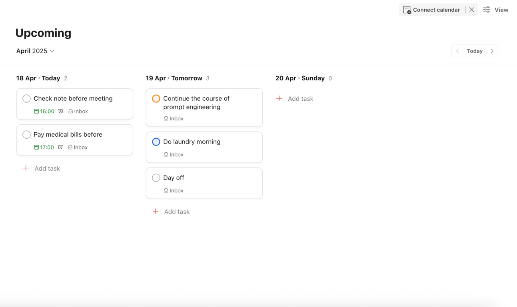The width and height of the screenshot is (517, 307).
Task: Advance to next days with right chevron
Action: click(492, 51)
